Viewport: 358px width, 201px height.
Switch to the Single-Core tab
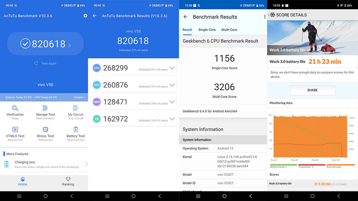click(207, 30)
